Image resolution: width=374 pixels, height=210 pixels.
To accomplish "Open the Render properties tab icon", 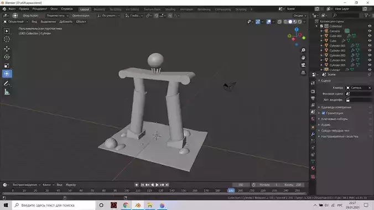I will tap(313, 92).
